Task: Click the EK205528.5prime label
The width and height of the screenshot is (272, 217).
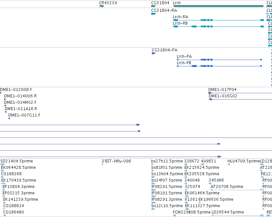Action: [x=202, y=174]
